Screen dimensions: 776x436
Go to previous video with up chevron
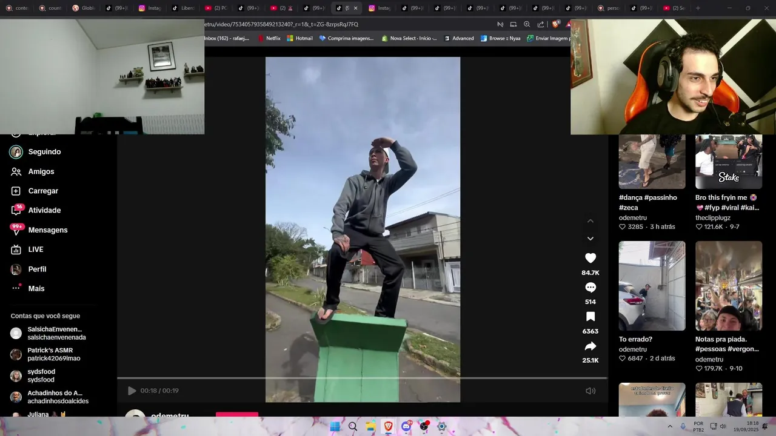pyautogui.click(x=590, y=221)
